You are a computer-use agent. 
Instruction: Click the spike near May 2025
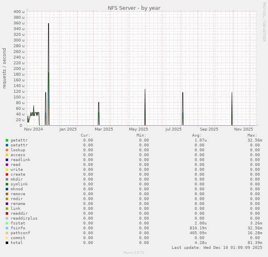pyautogui.click(x=145, y=107)
